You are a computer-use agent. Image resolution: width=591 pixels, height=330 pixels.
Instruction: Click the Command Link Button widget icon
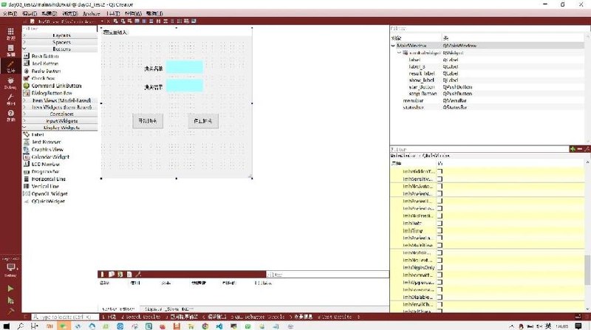(27, 86)
